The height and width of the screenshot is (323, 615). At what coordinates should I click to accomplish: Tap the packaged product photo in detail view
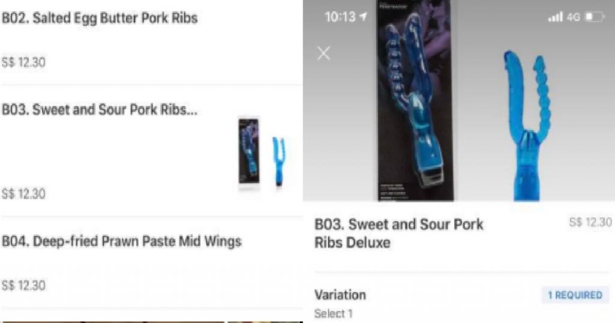coord(416,100)
